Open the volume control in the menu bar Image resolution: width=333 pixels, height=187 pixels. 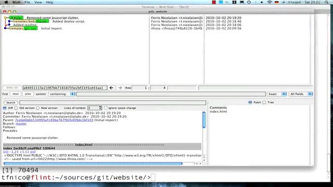click(262, 2)
